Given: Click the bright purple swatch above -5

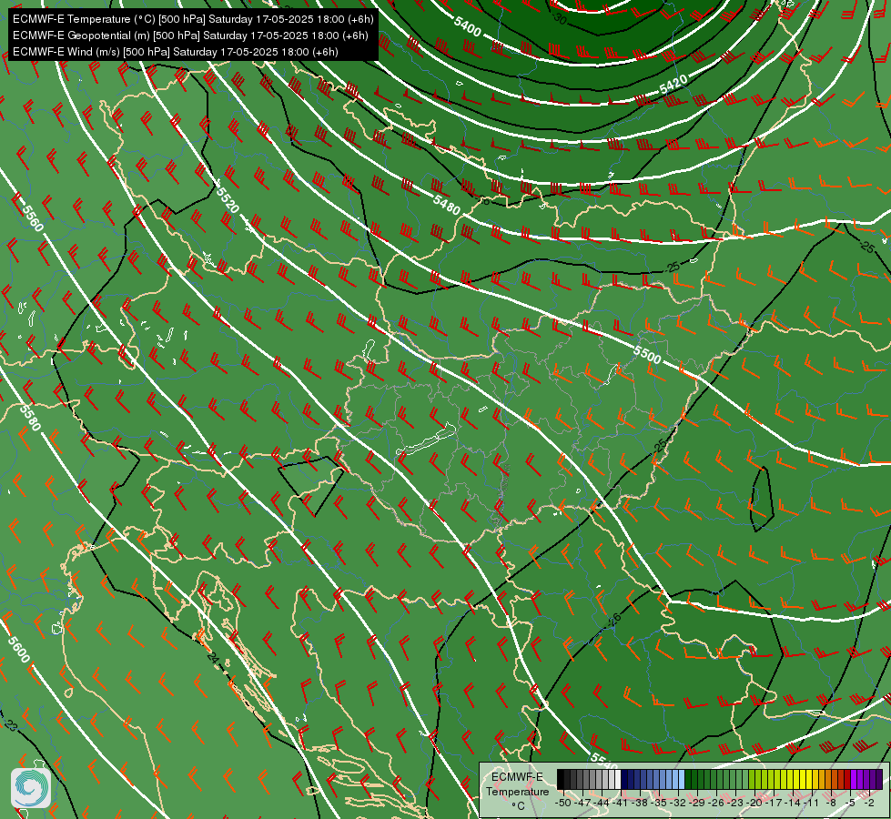Looking at the screenshot, I should coord(854,779).
